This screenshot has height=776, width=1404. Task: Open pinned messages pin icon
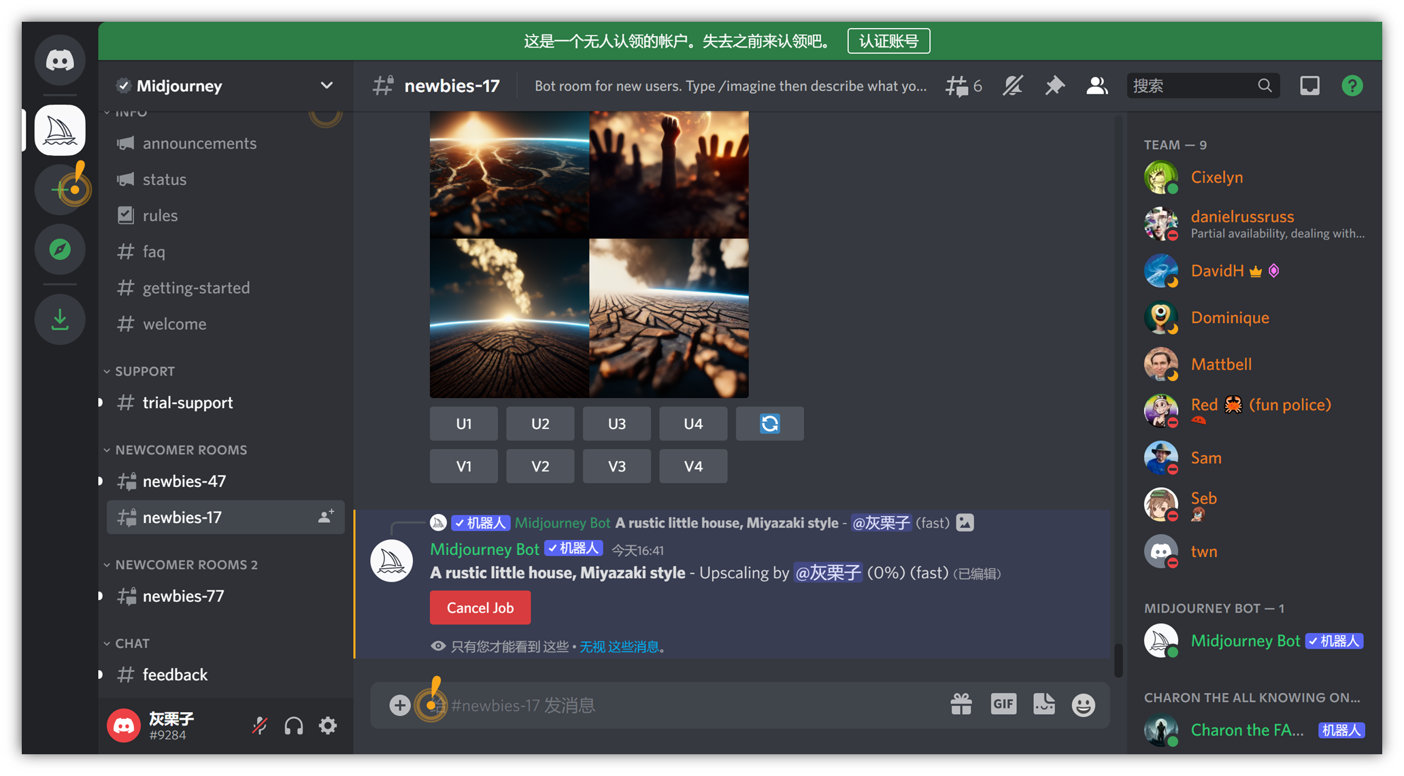pos(1054,86)
